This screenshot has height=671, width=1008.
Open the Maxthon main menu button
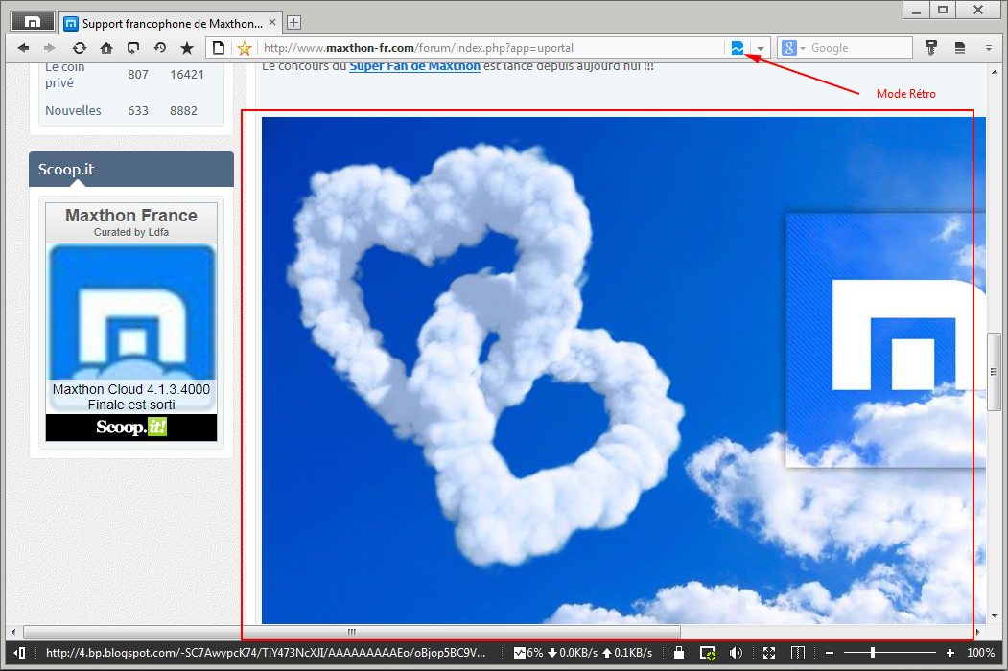[x=33, y=21]
